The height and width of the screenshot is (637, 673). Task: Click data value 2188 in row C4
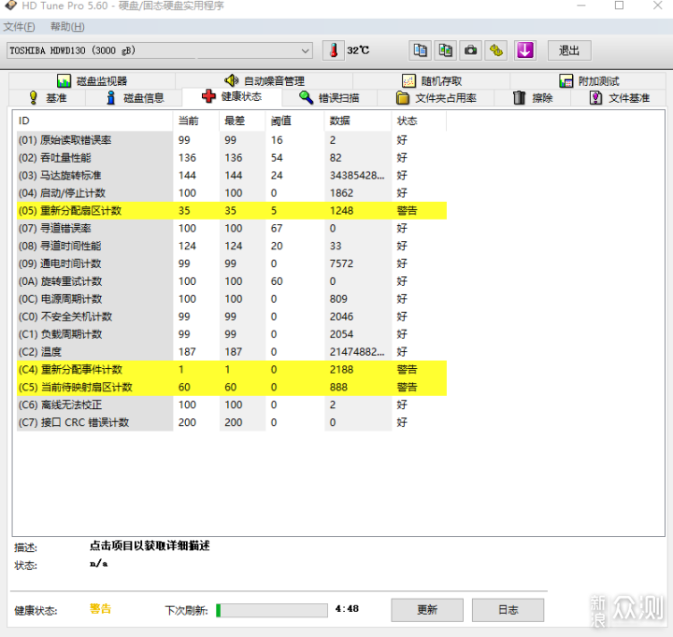pyautogui.click(x=342, y=369)
